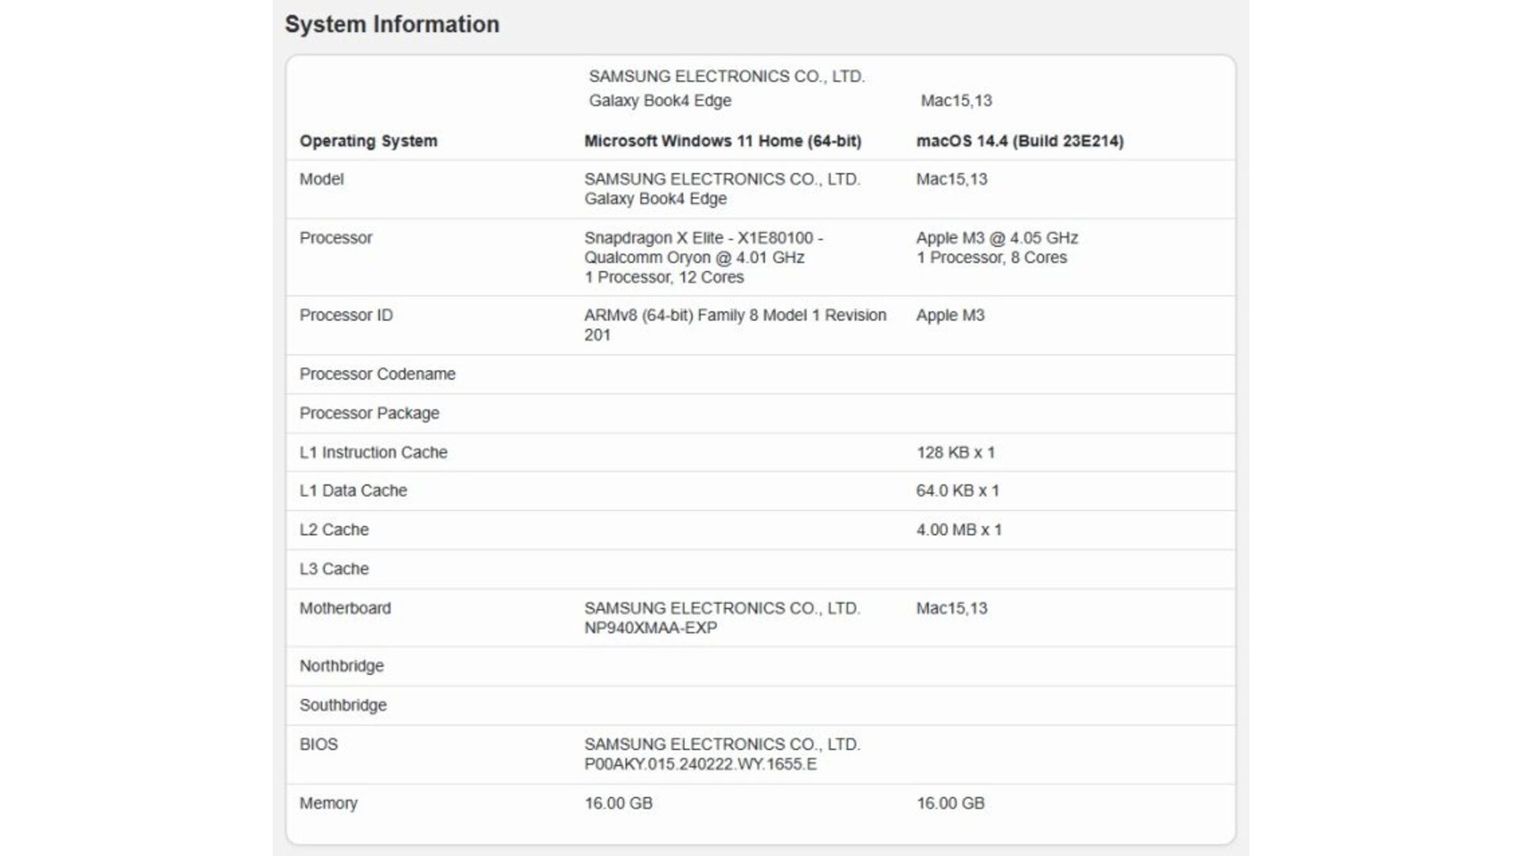The width and height of the screenshot is (1522, 856).
Task: Click Galaxy Book4 Edge in the Model row
Action: coord(655,199)
